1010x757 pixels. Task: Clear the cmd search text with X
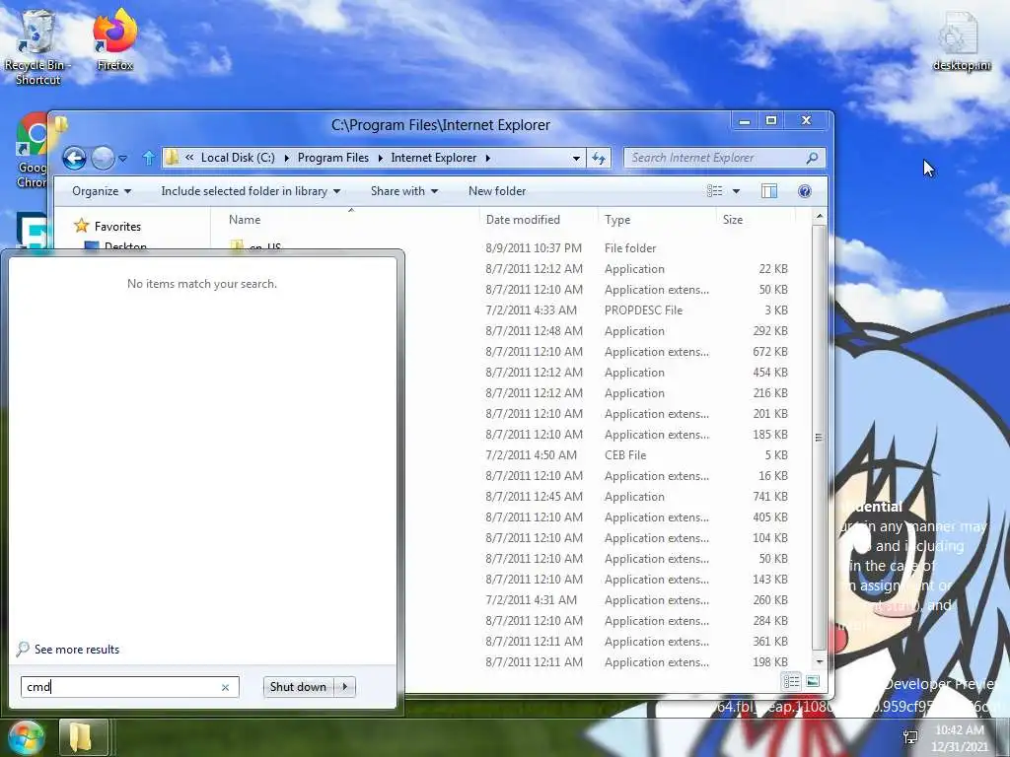click(x=226, y=687)
